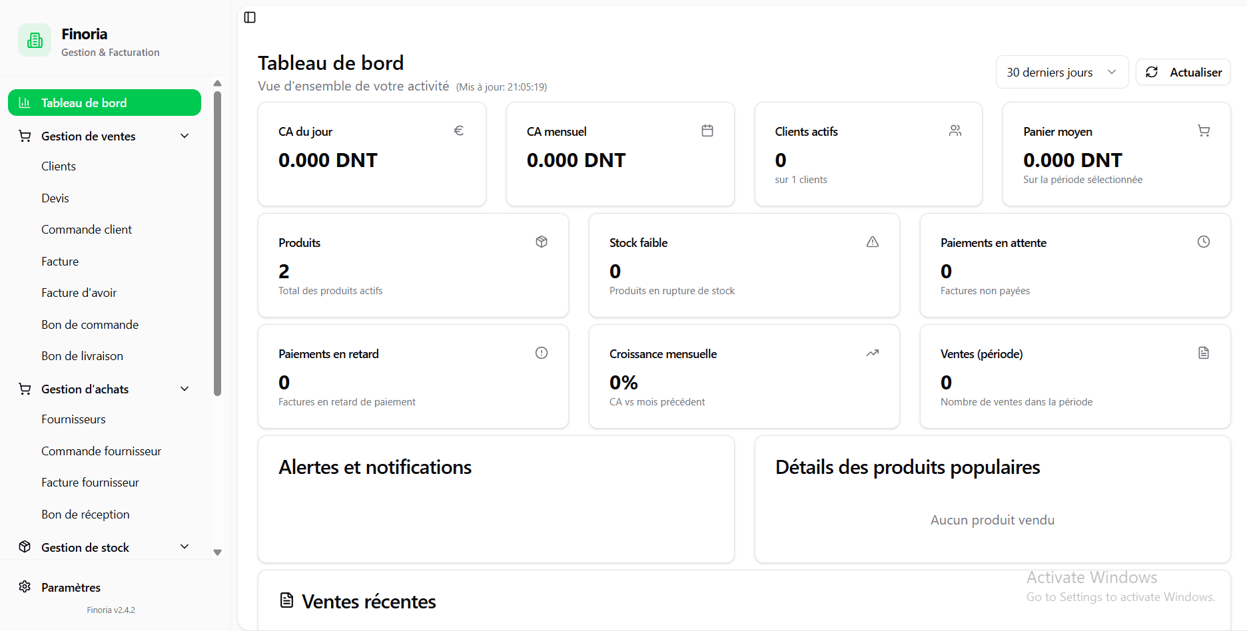This screenshot has height=631, width=1247.
Task: Open the 30 derniers jours period dropdown
Action: 1062,72
